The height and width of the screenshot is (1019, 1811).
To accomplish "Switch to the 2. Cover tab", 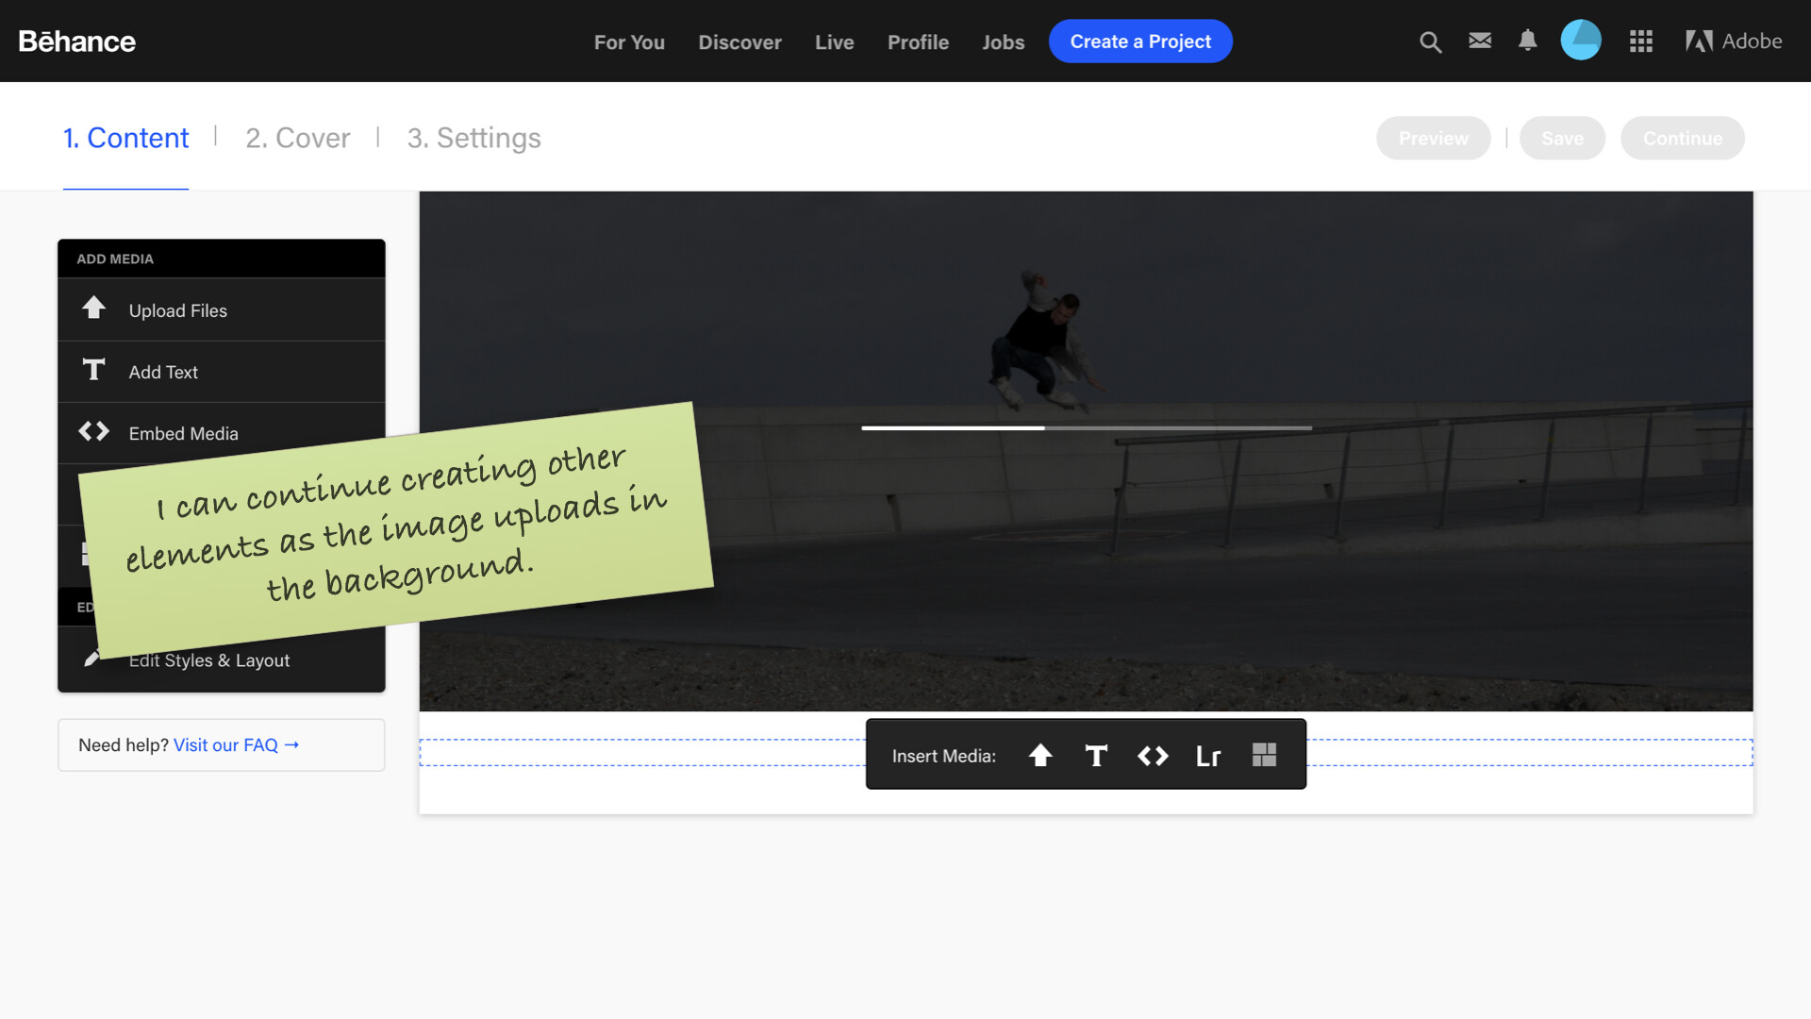I will pyautogui.click(x=297, y=138).
